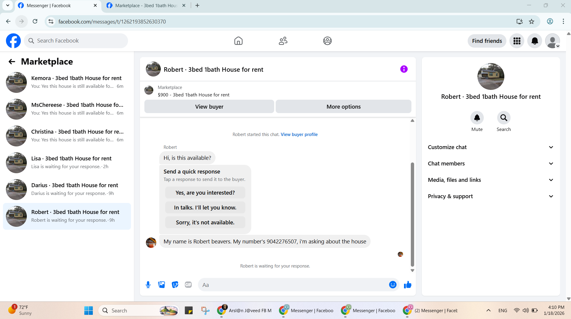Expand Customize chat section
Viewport: 571px width, 319px height.
tap(491, 147)
